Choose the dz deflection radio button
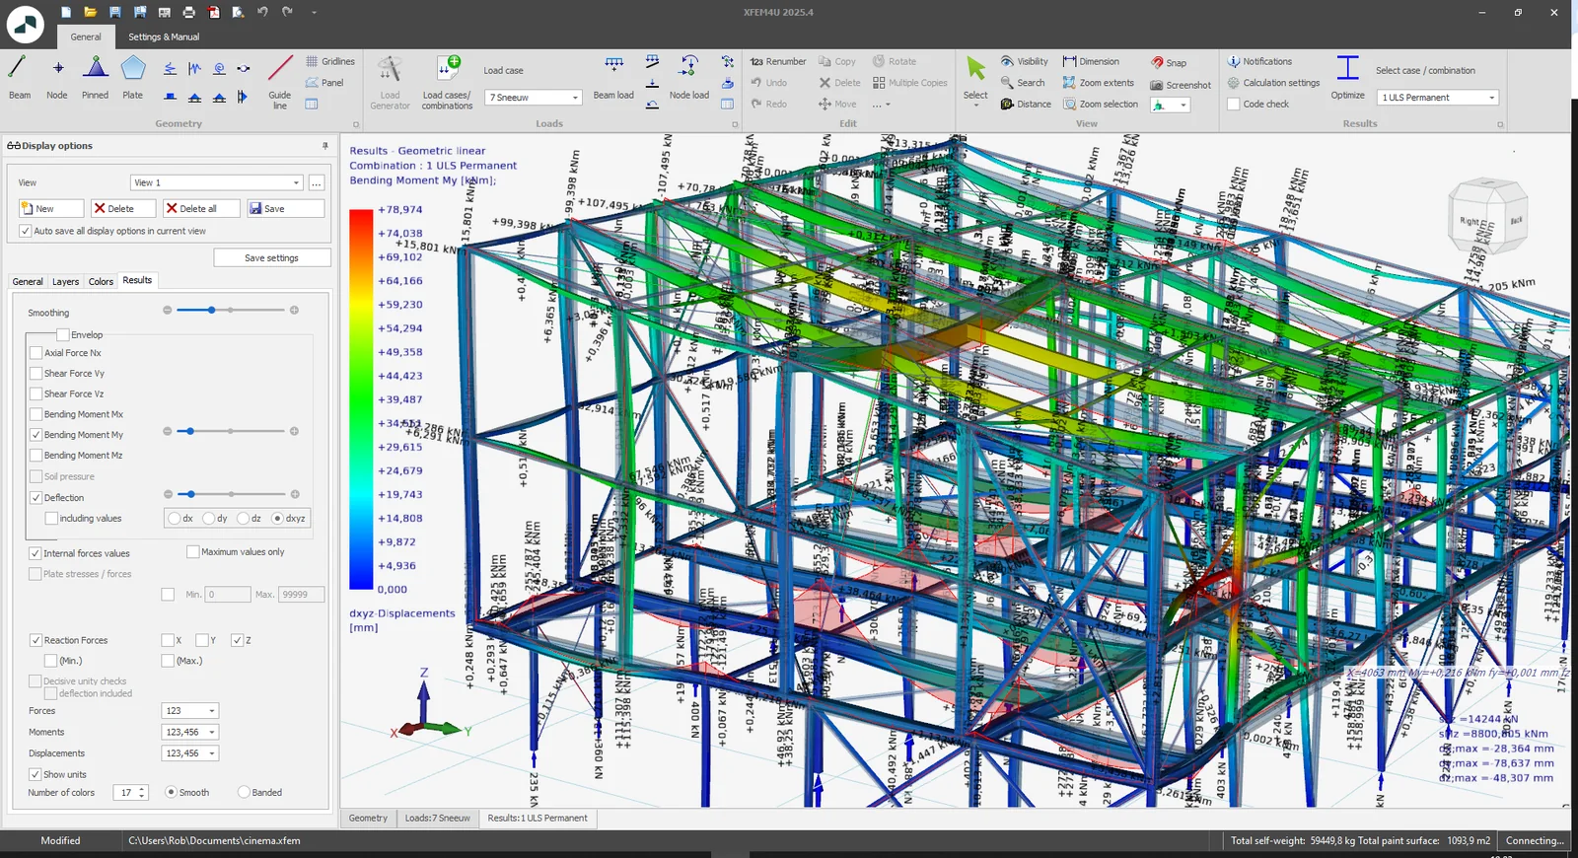1578x858 pixels. tap(243, 518)
